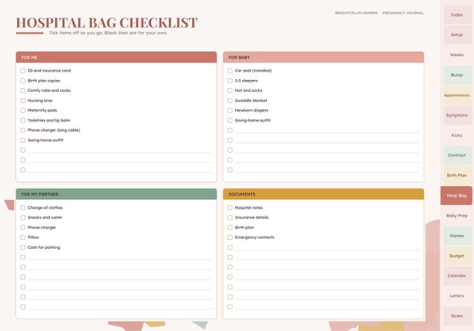
Task: Check off Snacks and water
Action: (x=23, y=218)
